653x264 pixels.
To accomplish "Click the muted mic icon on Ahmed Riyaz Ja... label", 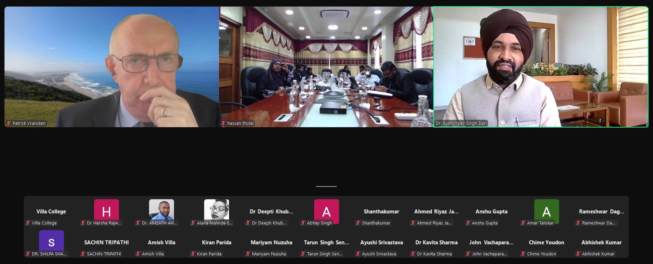I will [x=413, y=223].
